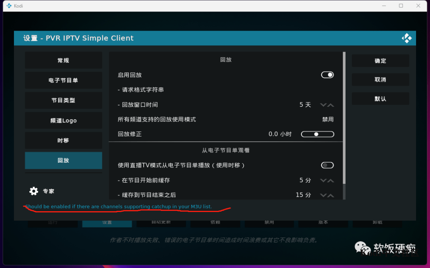The image size is (430, 268).
Task: Click the 回放修正 slider
Action: point(317,134)
